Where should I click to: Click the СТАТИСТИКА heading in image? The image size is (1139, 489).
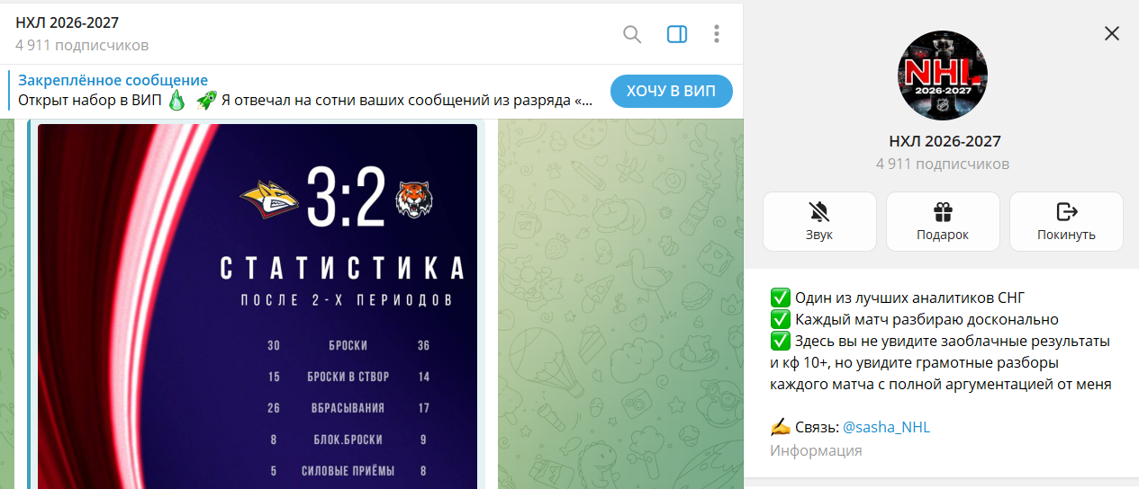[x=342, y=267]
